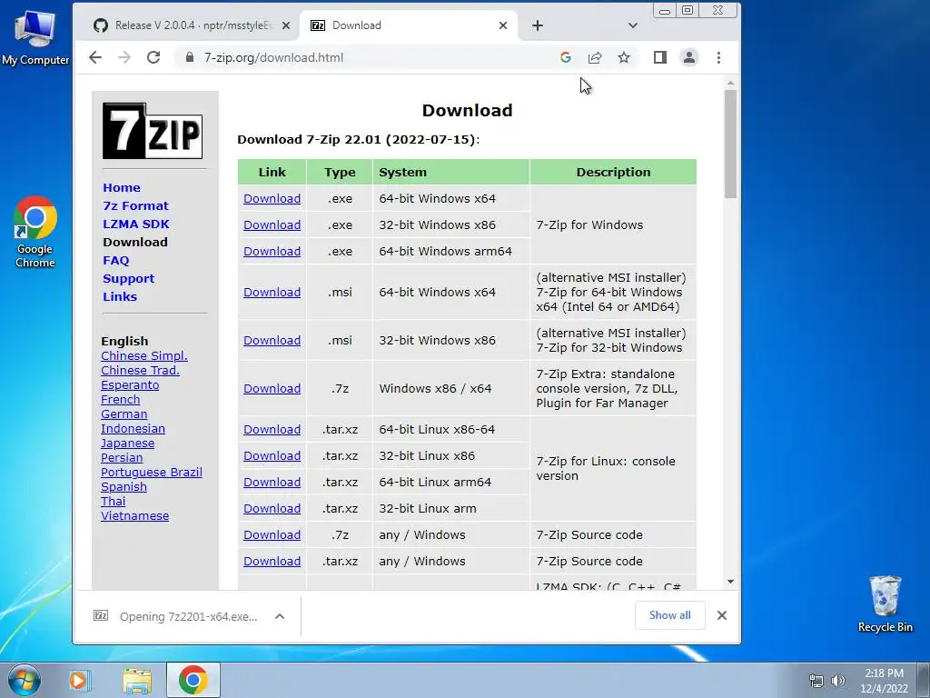Switch language to Japanese
Viewport: 930px width, 698px height.
[x=127, y=444]
